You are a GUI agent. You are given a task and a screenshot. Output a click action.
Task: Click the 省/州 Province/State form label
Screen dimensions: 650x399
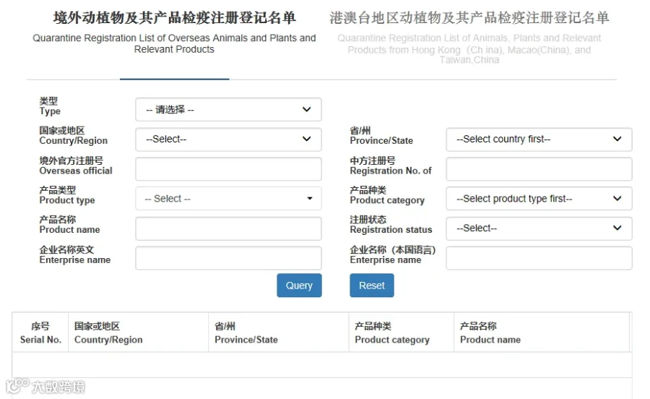[x=381, y=136]
